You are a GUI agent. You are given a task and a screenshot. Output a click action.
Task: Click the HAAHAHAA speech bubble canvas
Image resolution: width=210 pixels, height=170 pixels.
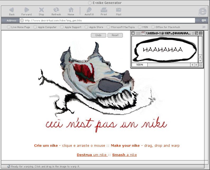pyautogui.click(x=165, y=49)
